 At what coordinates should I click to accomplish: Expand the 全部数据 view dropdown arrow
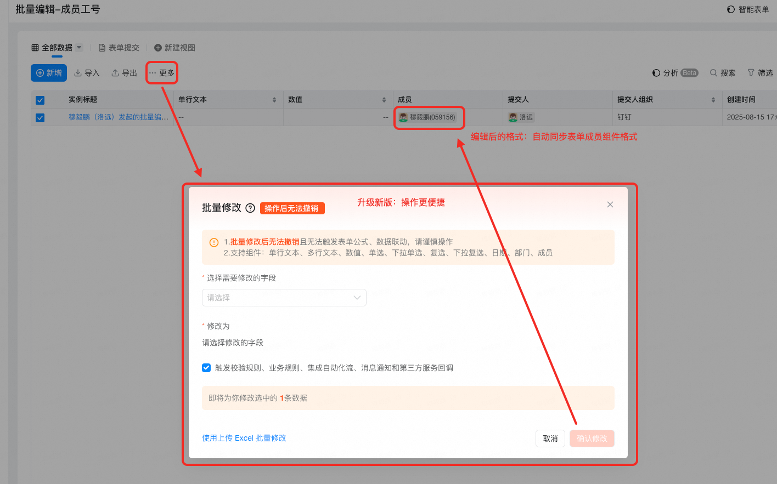79,48
